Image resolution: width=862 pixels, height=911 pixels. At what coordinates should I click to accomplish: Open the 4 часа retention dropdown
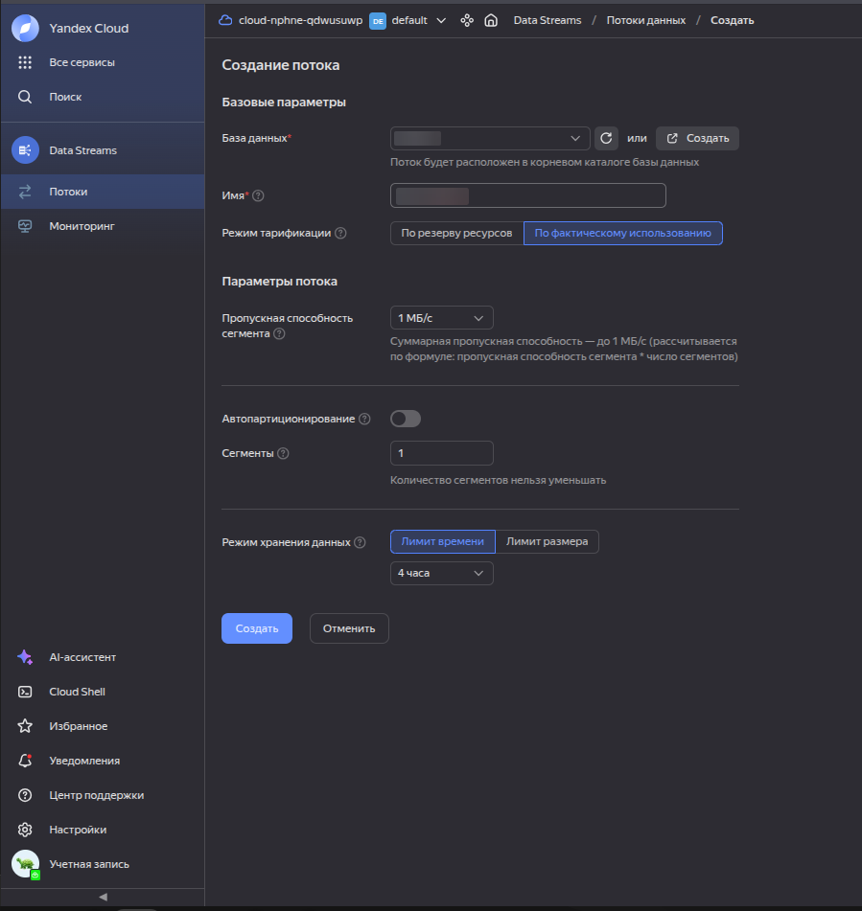pos(441,573)
